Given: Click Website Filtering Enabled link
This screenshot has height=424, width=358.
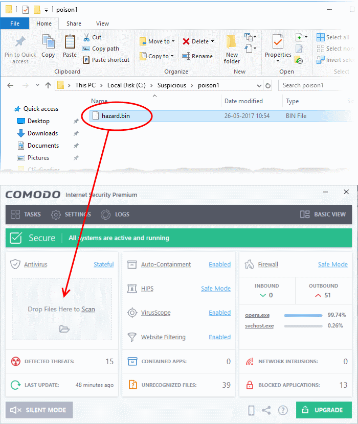Looking at the screenshot, I should point(219,337).
